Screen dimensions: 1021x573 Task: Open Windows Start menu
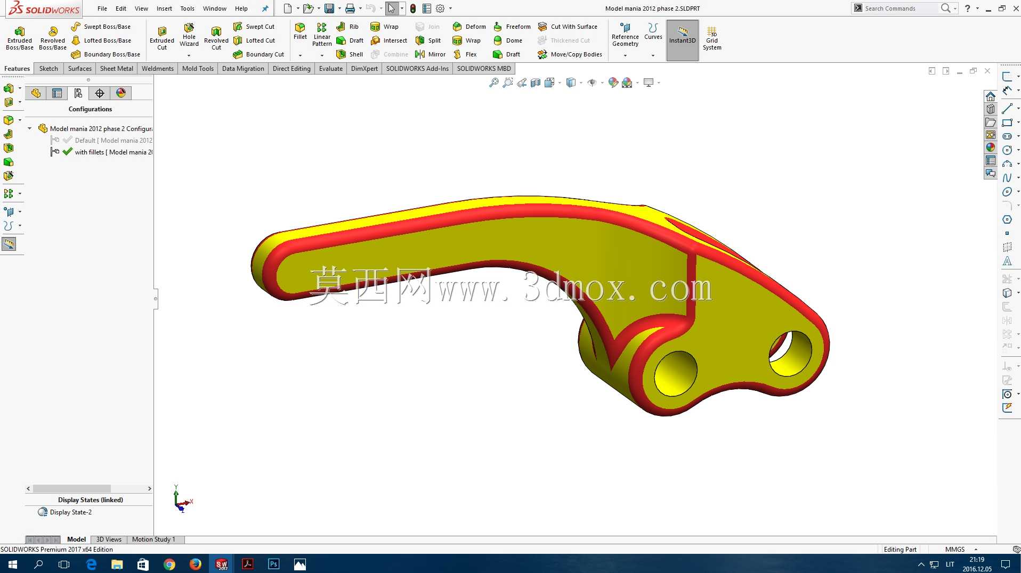(x=13, y=564)
